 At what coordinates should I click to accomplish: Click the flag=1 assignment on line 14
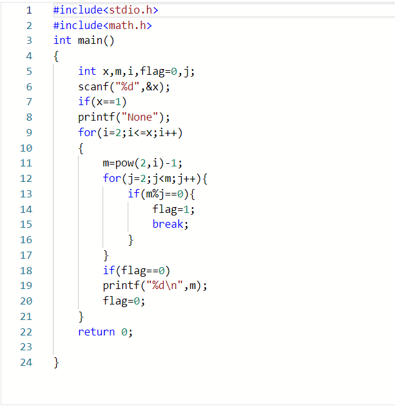point(173,210)
